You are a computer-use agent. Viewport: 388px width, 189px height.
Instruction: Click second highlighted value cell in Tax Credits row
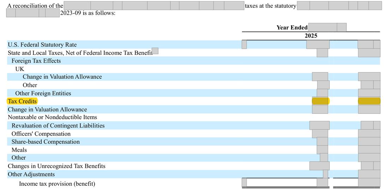click(369, 101)
